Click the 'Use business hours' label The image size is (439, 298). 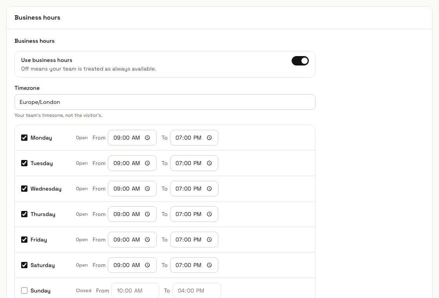(x=47, y=60)
